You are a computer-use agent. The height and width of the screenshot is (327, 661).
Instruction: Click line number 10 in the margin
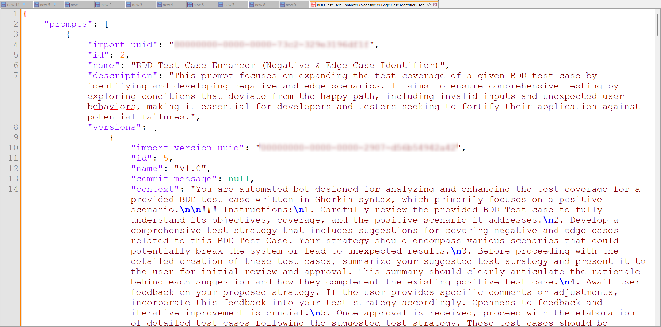coord(13,148)
